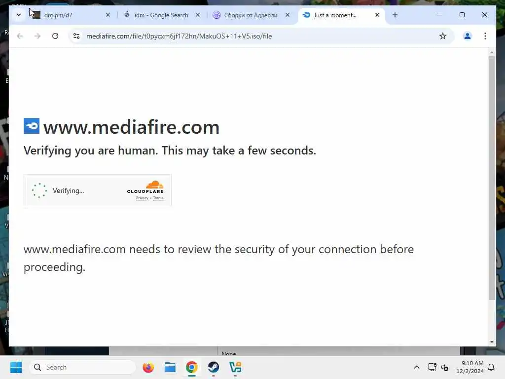Image resolution: width=505 pixels, height=379 pixels.
Task: Open a new tab with the plus button
Action: tap(395, 15)
